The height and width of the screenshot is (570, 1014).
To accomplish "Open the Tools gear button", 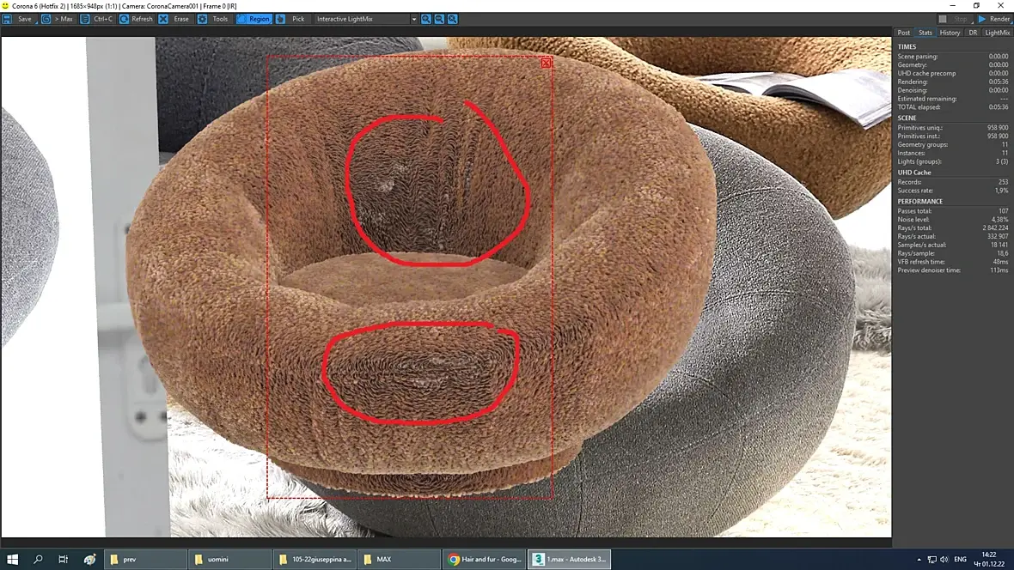I will (x=213, y=19).
